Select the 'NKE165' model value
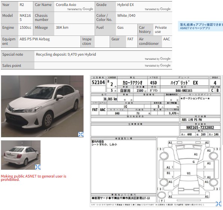Image resolution: width=223 pixels, height=210 pixels. 25,18
